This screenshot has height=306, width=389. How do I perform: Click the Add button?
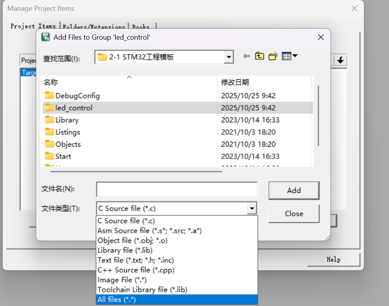294,191
